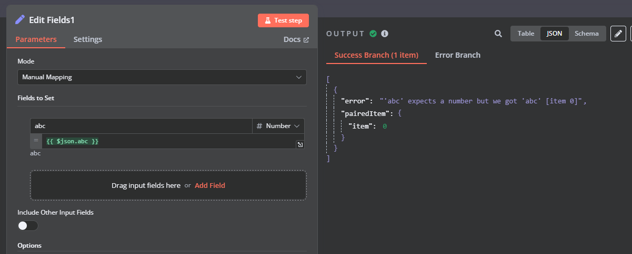The width and height of the screenshot is (632, 254).
Task: Click the item value 0 in JSON
Action: click(385, 126)
